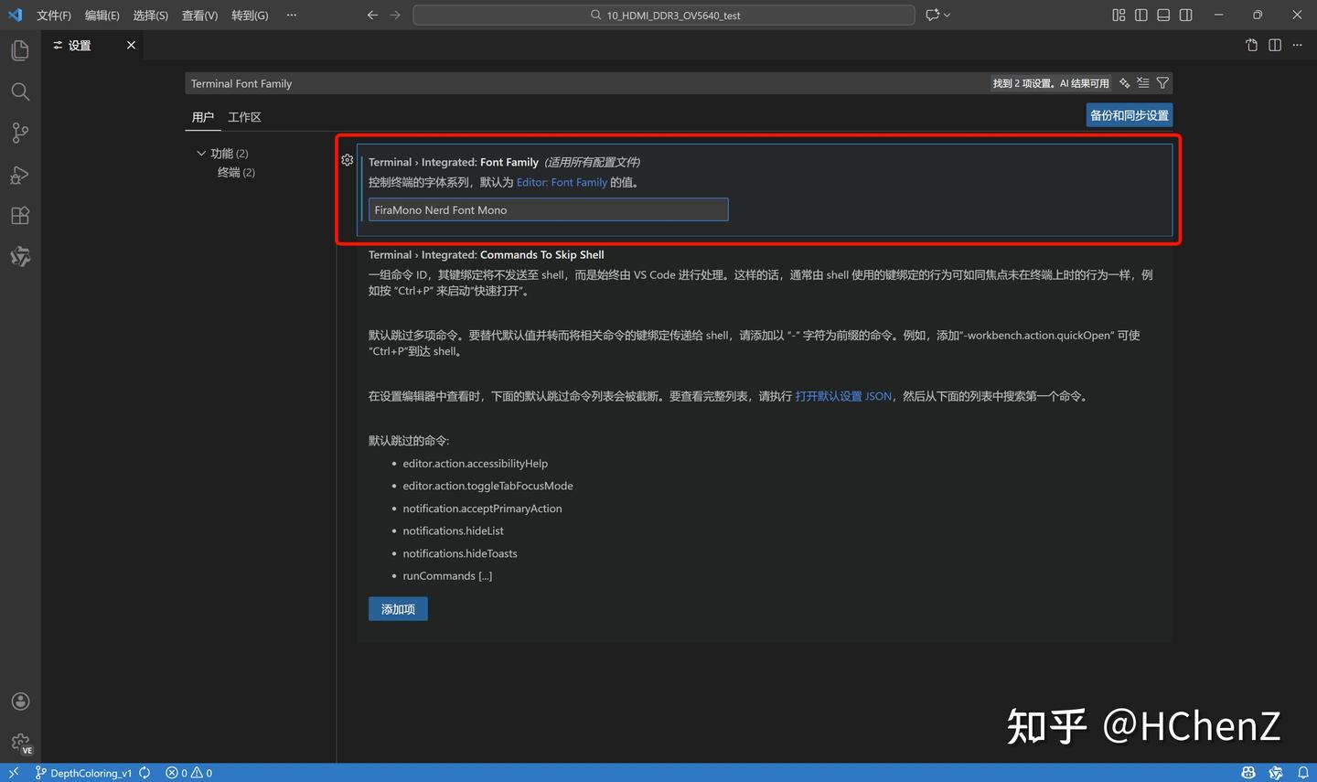
Task: Toggle the secondary side bar layout icon
Action: tap(1186, 15)
